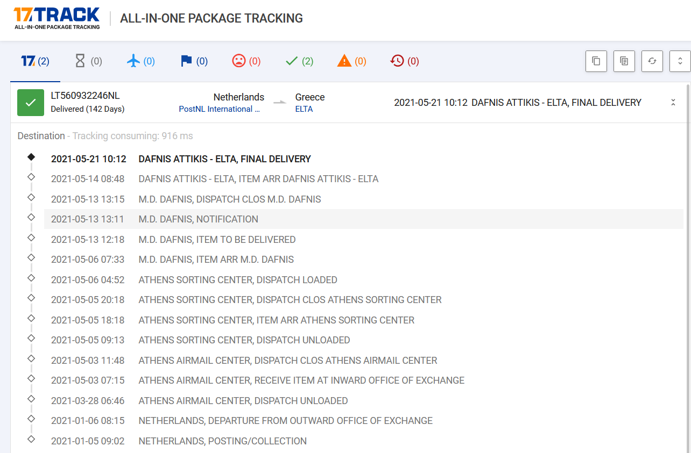The image size is (691, 453).
Task: Click 2021-05-21 10:12 FINAL DELIVERY event row
Action: pyautogui.click(x=364, y=159)
